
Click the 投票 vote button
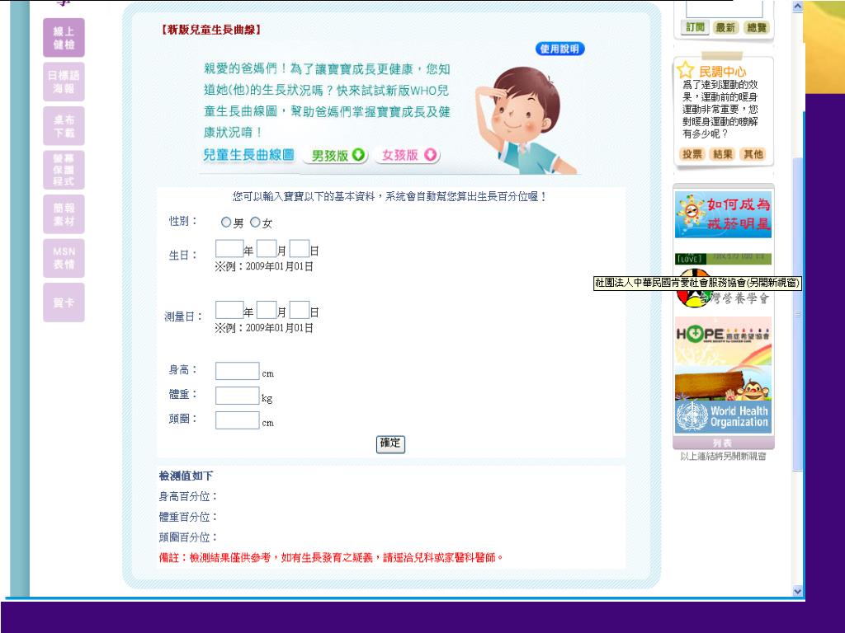692,154
